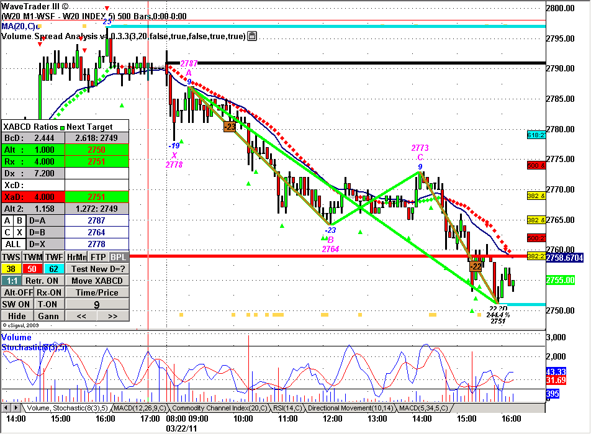591x434 pixels.
Task: Click the Rx row 2751 target cell
Action: pyautogui.click(x=97, y=161)
